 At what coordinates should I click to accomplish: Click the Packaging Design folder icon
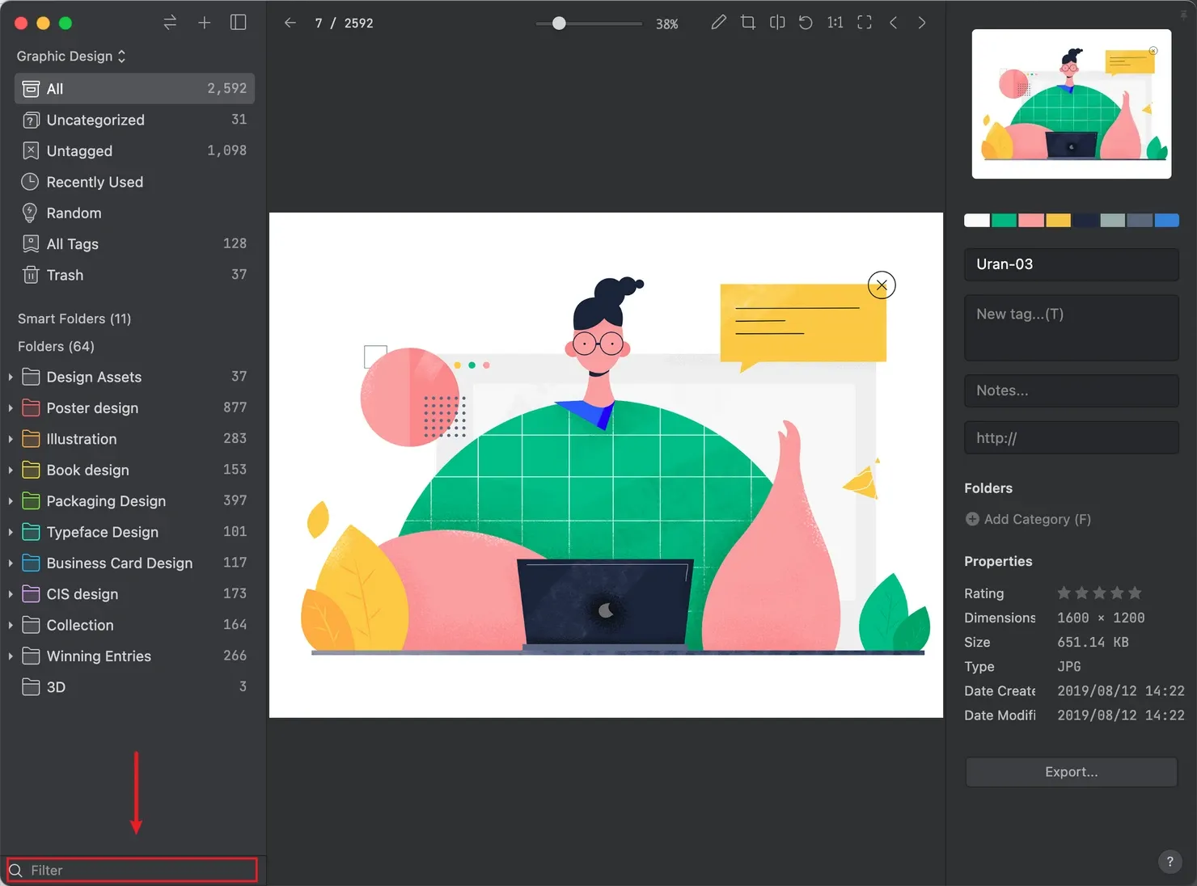pos(31,501)
